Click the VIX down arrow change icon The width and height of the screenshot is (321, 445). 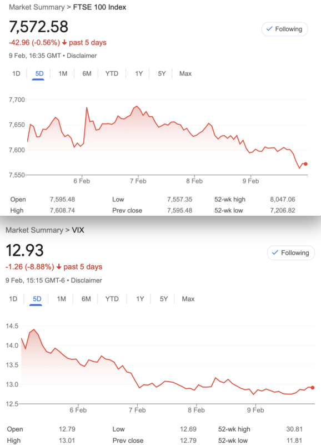pos(59,267)
